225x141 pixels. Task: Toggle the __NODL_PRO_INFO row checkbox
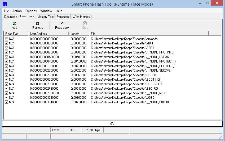6,52
